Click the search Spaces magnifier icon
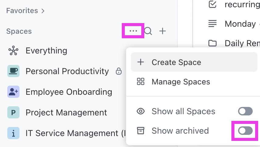 148,31
